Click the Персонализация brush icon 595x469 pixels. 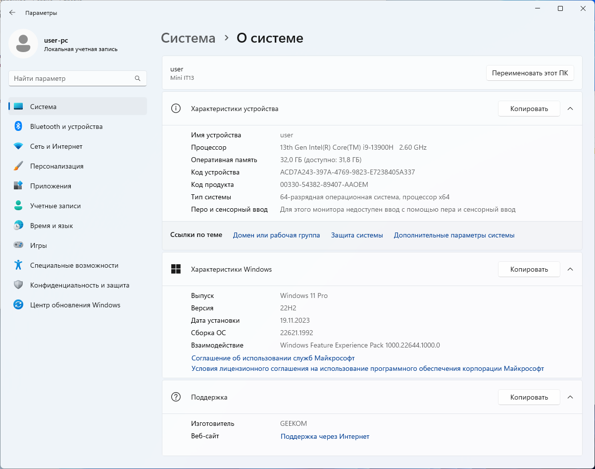(x=18, y=166)
